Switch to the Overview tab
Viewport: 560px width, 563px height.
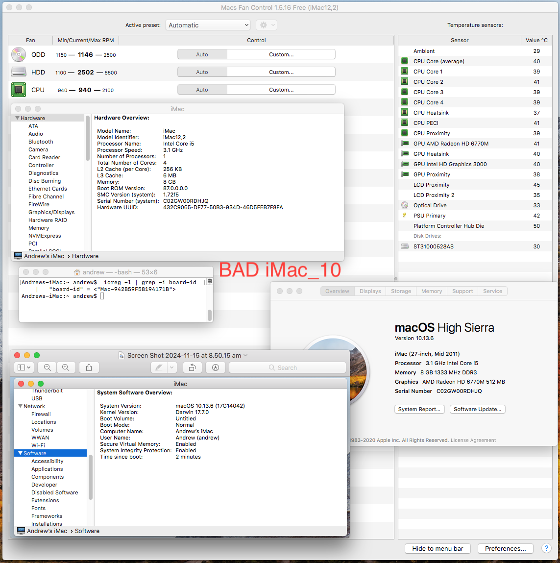(x=337, y=291)
